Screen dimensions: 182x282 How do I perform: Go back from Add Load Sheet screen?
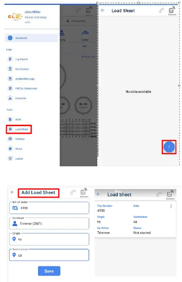coord(12,192)
